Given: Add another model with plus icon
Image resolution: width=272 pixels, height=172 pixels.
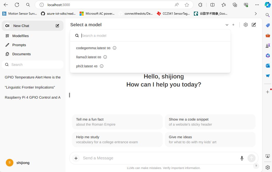Looking at the screenshot, I should (233, 25).
